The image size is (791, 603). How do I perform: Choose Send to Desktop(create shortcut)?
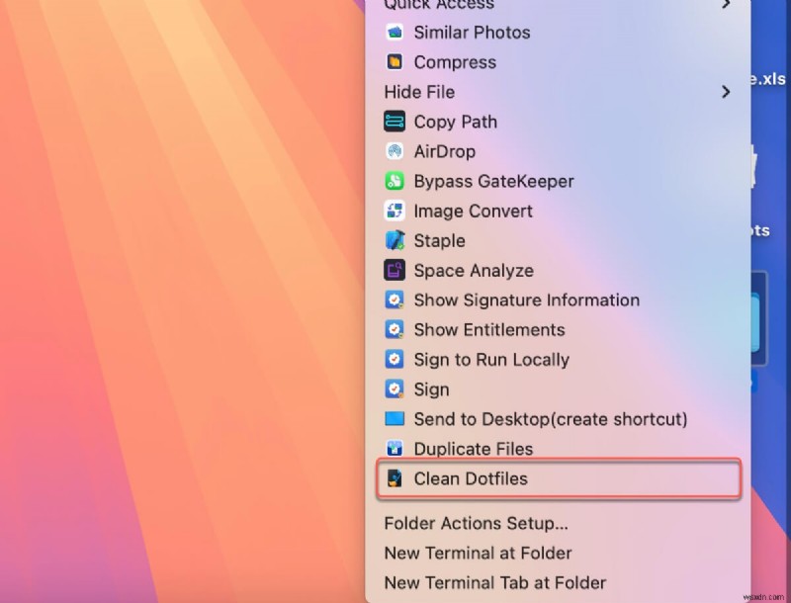(558, 419)
